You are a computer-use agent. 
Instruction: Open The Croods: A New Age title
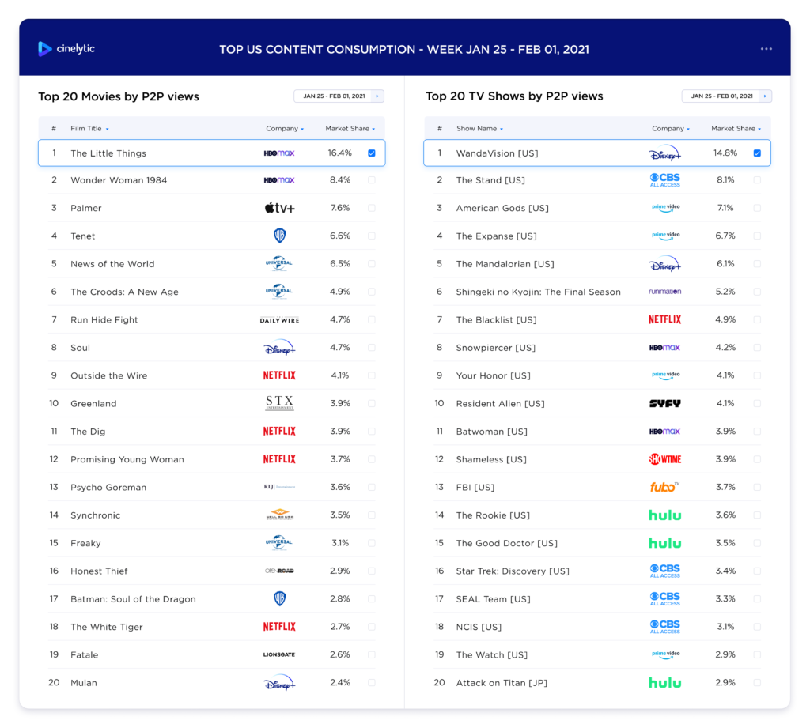[124, 292]
